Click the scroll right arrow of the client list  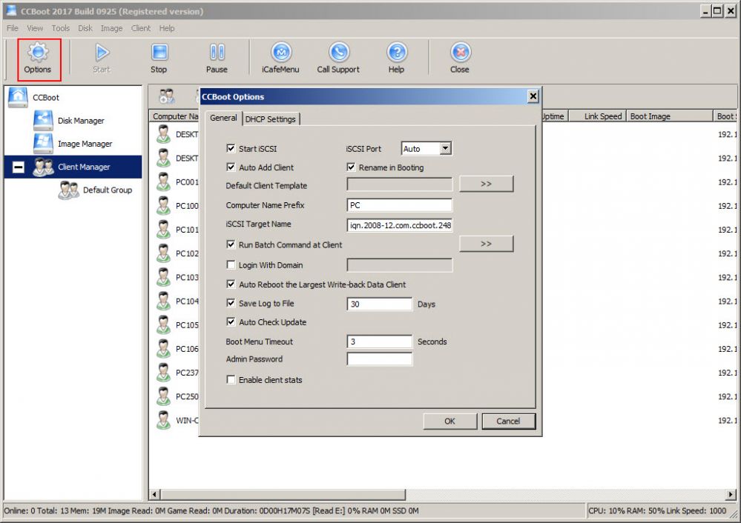pos(731,494)
